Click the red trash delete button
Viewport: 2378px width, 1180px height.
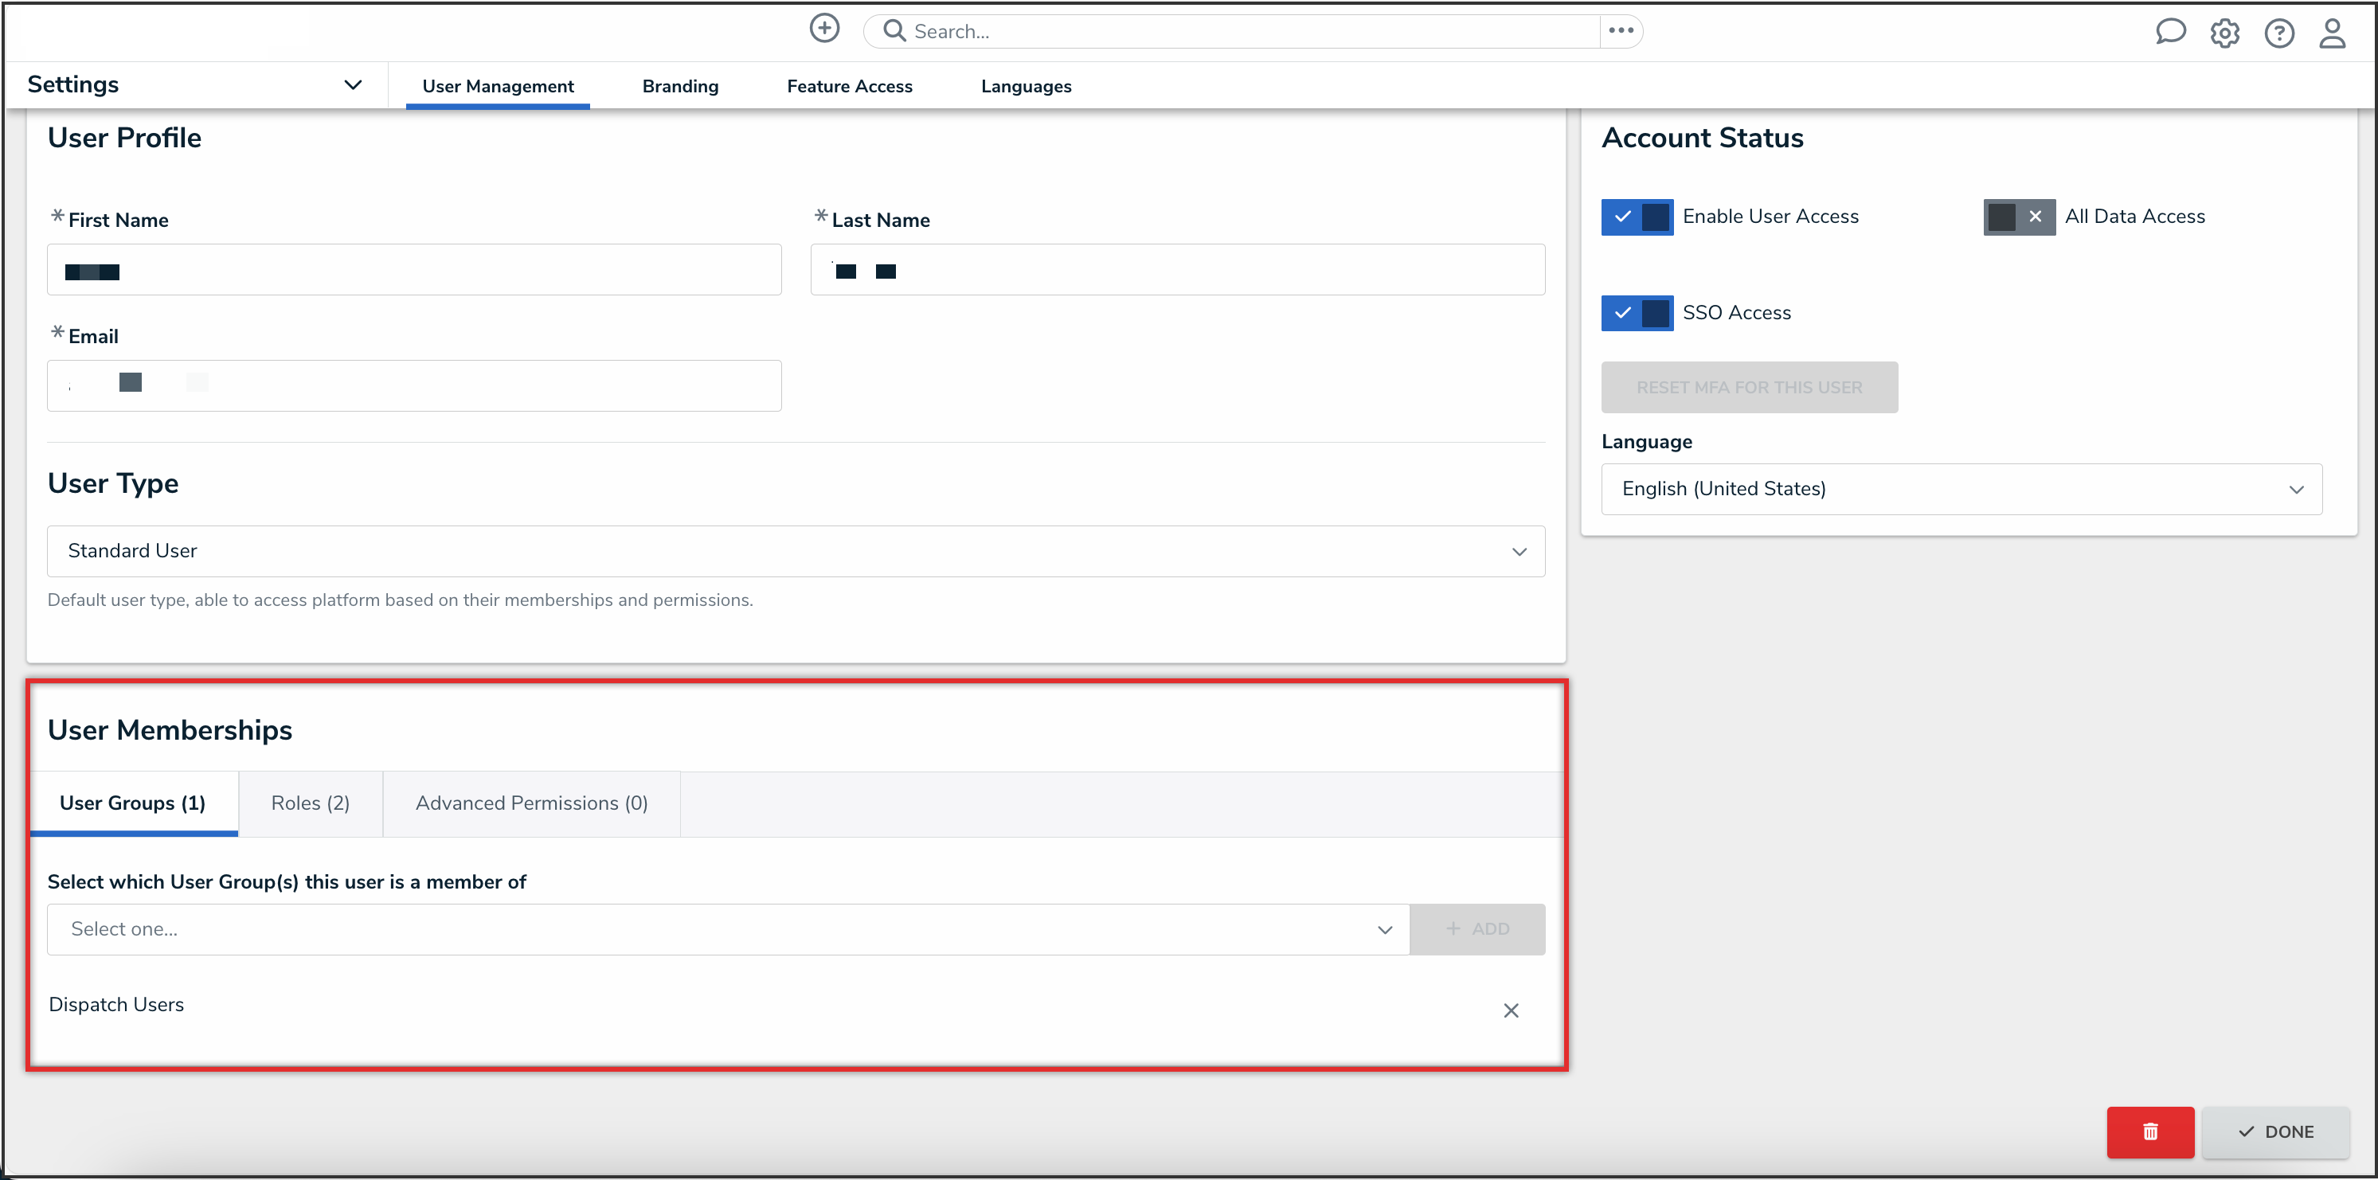tap(2149, 1131)
